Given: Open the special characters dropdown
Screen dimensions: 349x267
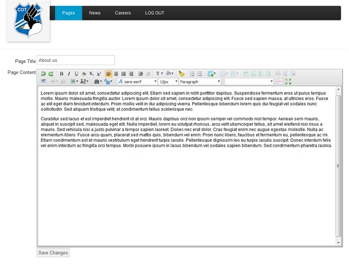Looking at the screenshot, I should tap(84, 82).
